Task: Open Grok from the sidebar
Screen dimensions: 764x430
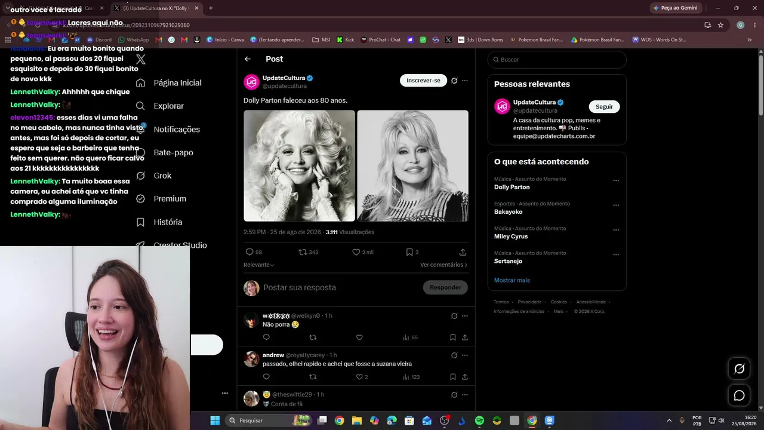Action: coord(153,176)
